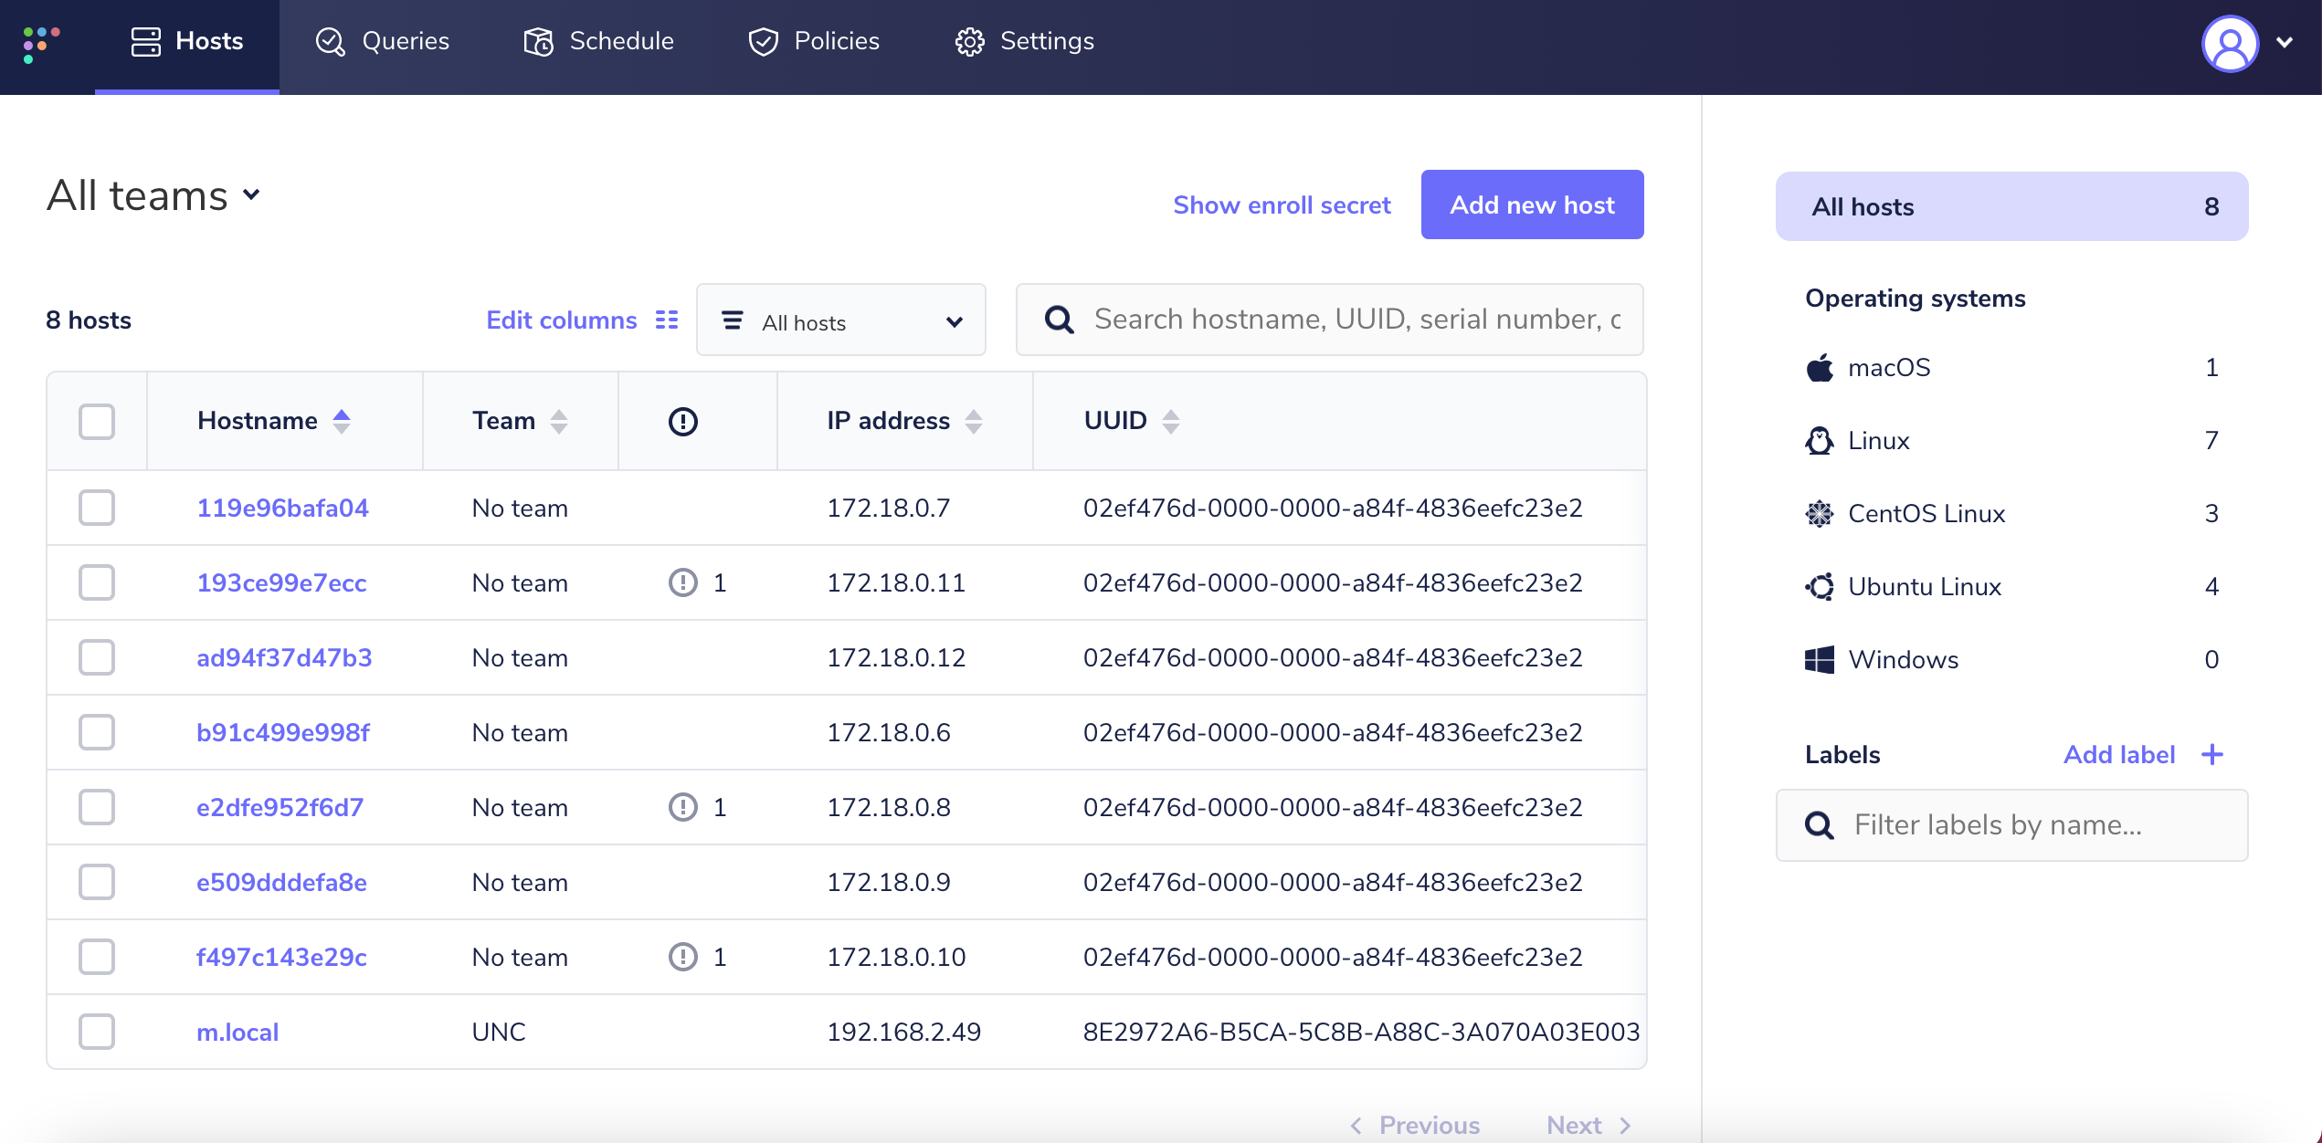Click the Add new host button
Viewport: 2322px width, 1143px height.
click(1532, 204)
